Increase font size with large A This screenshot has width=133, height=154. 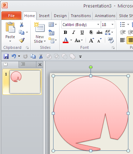click(x=91, y=40)
